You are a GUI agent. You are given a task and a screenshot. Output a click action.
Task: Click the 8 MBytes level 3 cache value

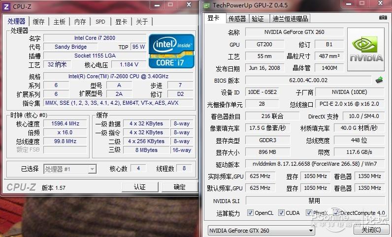point(146,150)
